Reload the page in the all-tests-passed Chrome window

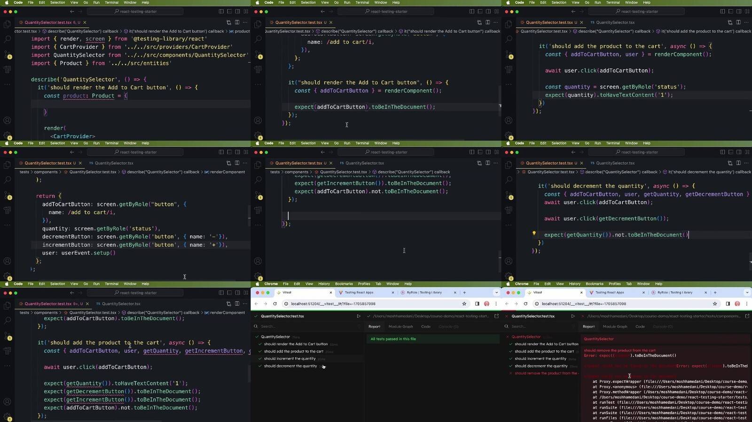(275, 304)
